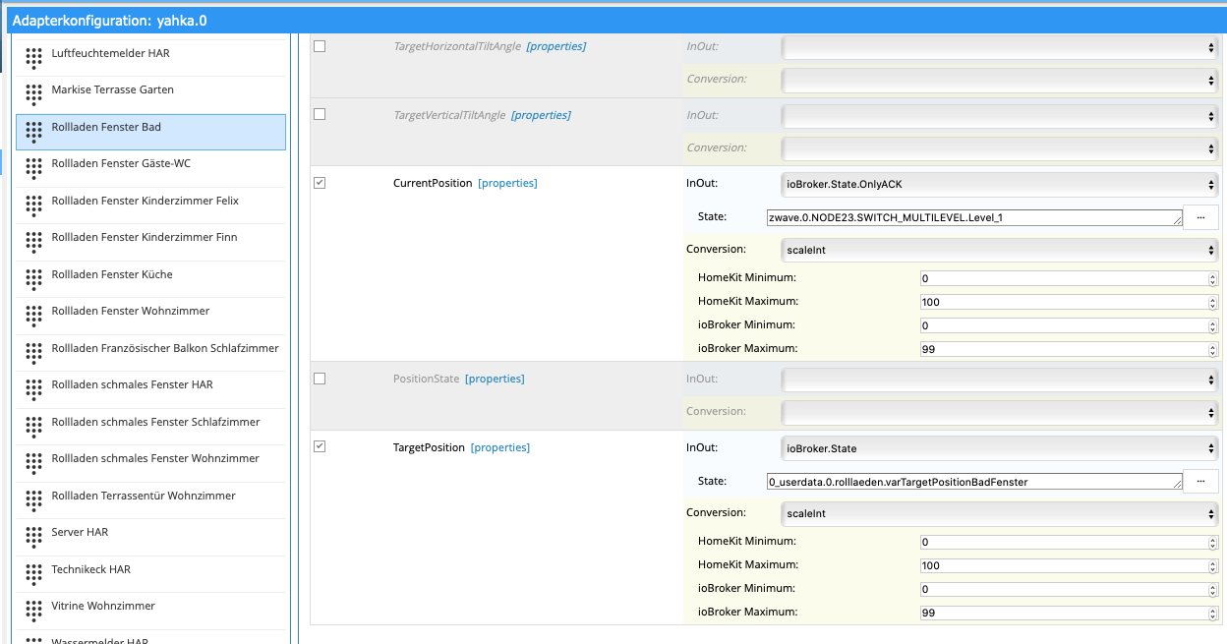This screenshot has height=644, width=1227.
Task: Select the icon next to Rollladen Fenster Kinderzimmer Felix
Action: pyautogui.click(x=34, y=205)
